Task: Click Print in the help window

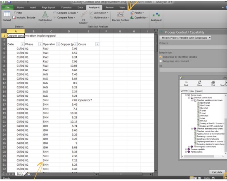Action: (x=213, y=84)
